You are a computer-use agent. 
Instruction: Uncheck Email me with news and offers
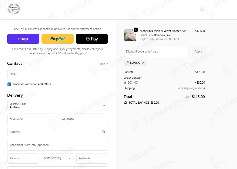(9, 84)
